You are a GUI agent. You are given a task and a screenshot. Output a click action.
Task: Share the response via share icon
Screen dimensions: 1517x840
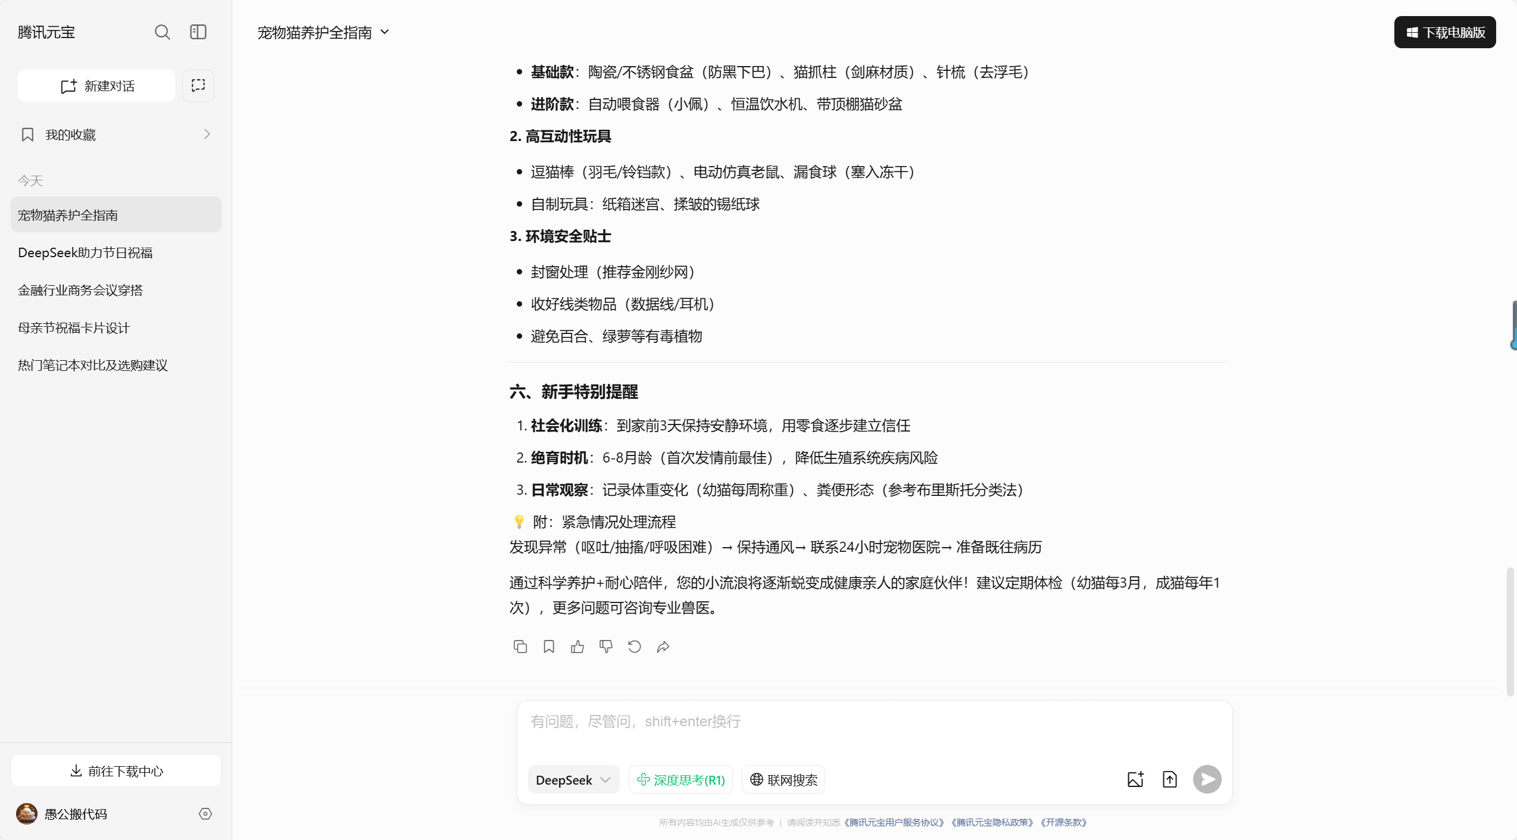663,647
